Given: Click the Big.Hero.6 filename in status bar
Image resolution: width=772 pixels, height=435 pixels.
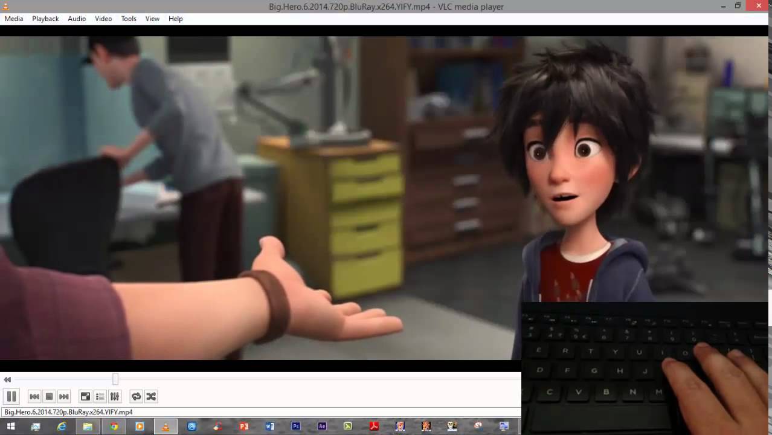Looking at the screenshot, I should pyautogui.click(x=69, y=412).
